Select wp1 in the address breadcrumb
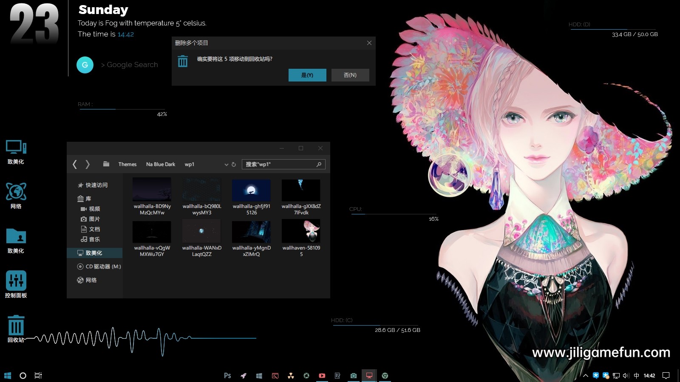 [190, 164]
